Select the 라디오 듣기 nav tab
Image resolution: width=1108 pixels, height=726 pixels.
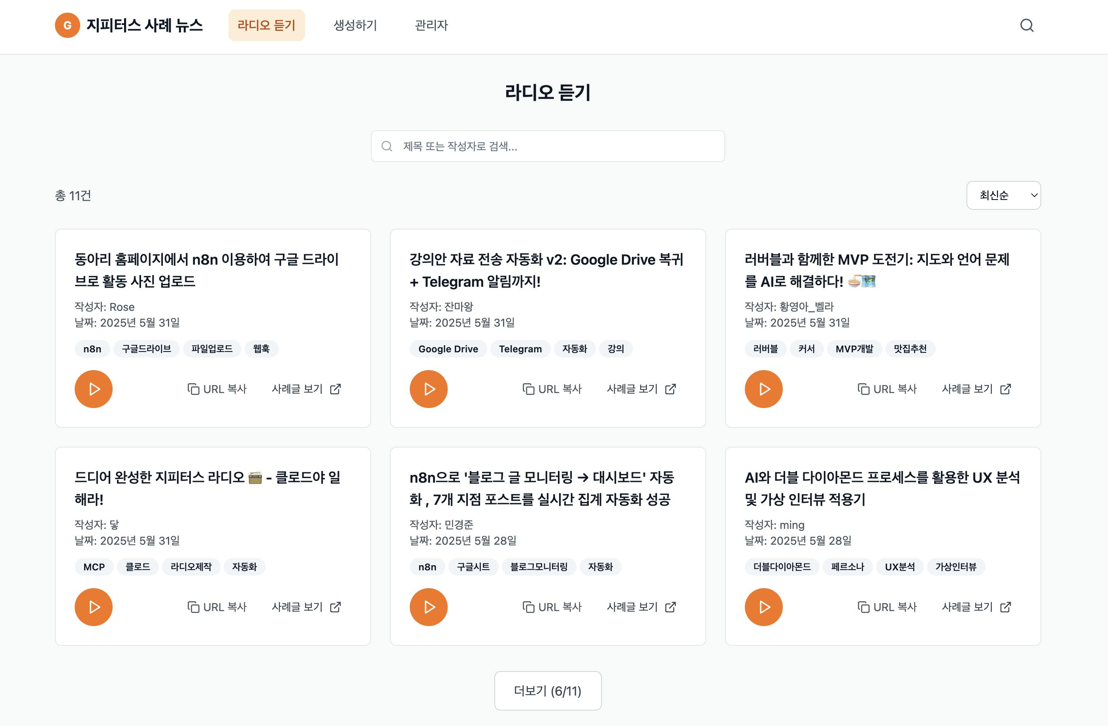click(266, 25)
